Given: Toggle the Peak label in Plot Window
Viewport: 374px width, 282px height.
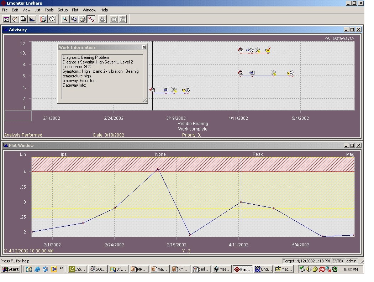Looking at the screenshot, I should click(x=258, y=154).
